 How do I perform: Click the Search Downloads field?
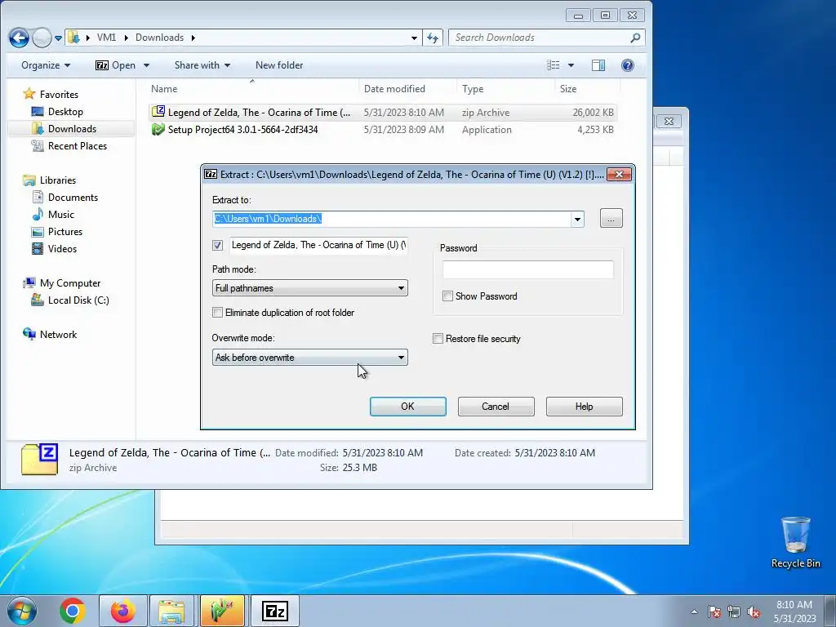(539, 38)
